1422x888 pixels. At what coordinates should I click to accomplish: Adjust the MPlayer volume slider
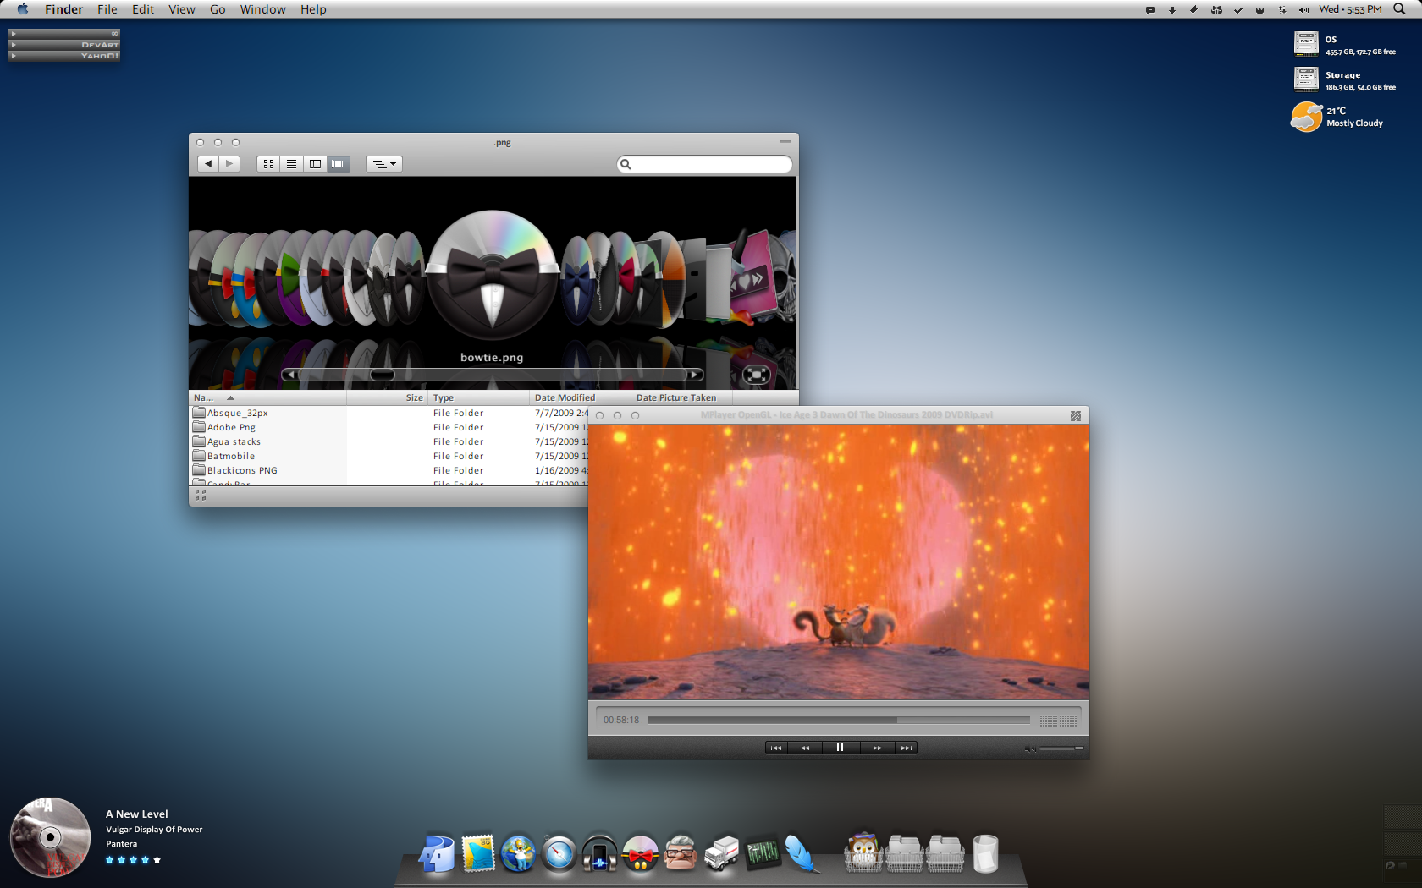[1061, 748]
